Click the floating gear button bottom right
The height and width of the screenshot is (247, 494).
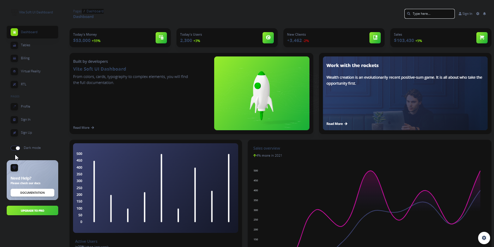484,238
